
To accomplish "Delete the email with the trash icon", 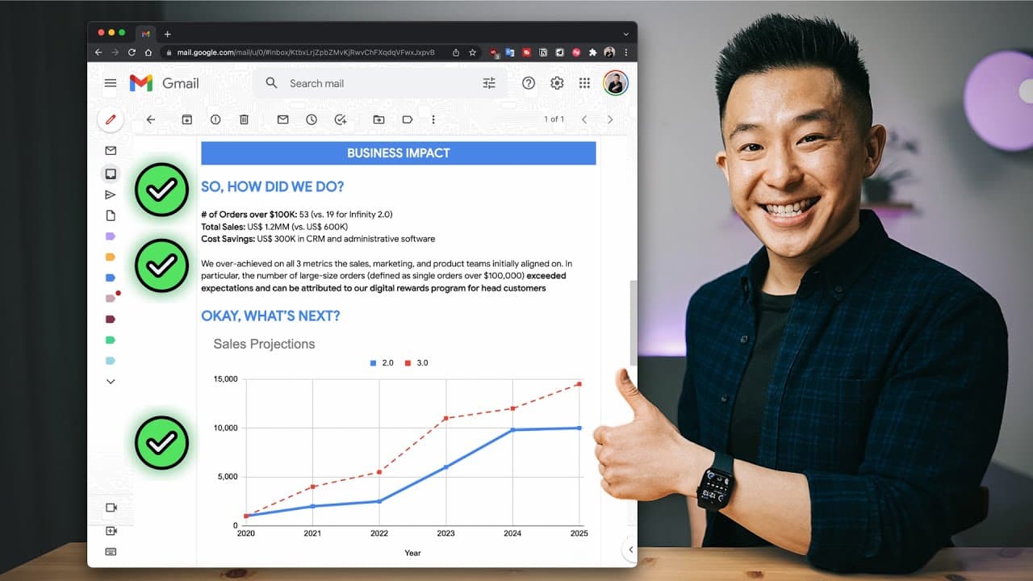I will tap(244, 119).
